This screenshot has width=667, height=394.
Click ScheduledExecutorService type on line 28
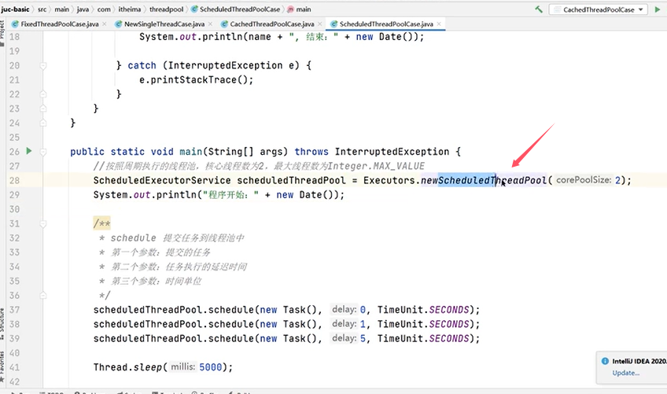coord(162,180)
